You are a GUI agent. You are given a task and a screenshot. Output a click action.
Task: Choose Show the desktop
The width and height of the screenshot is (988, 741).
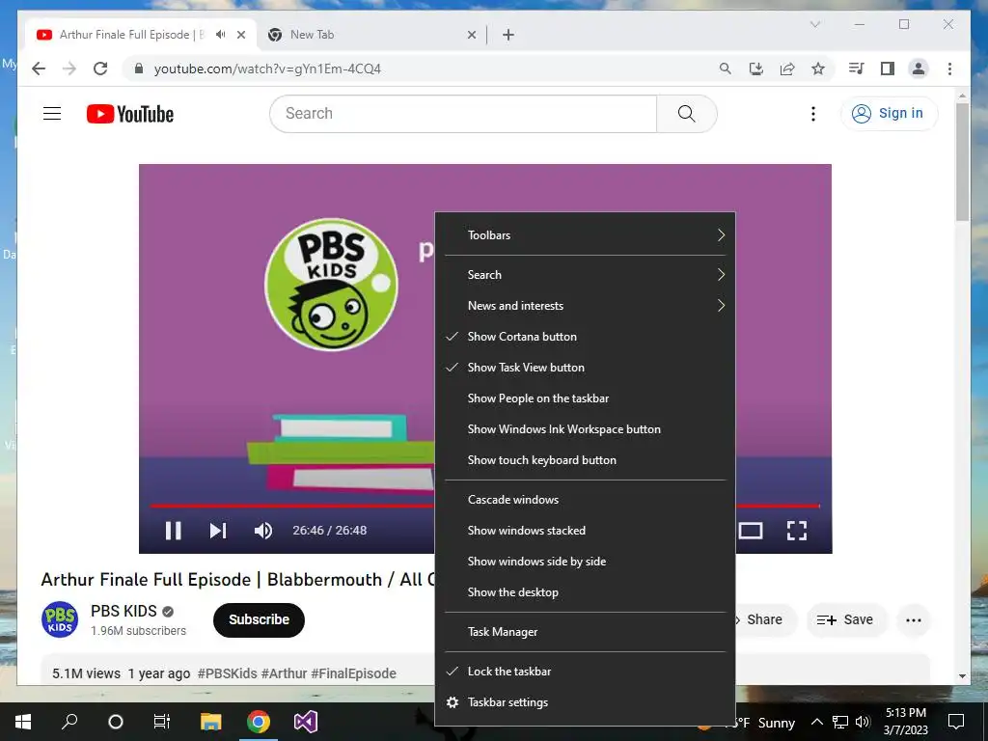[585, 592]
